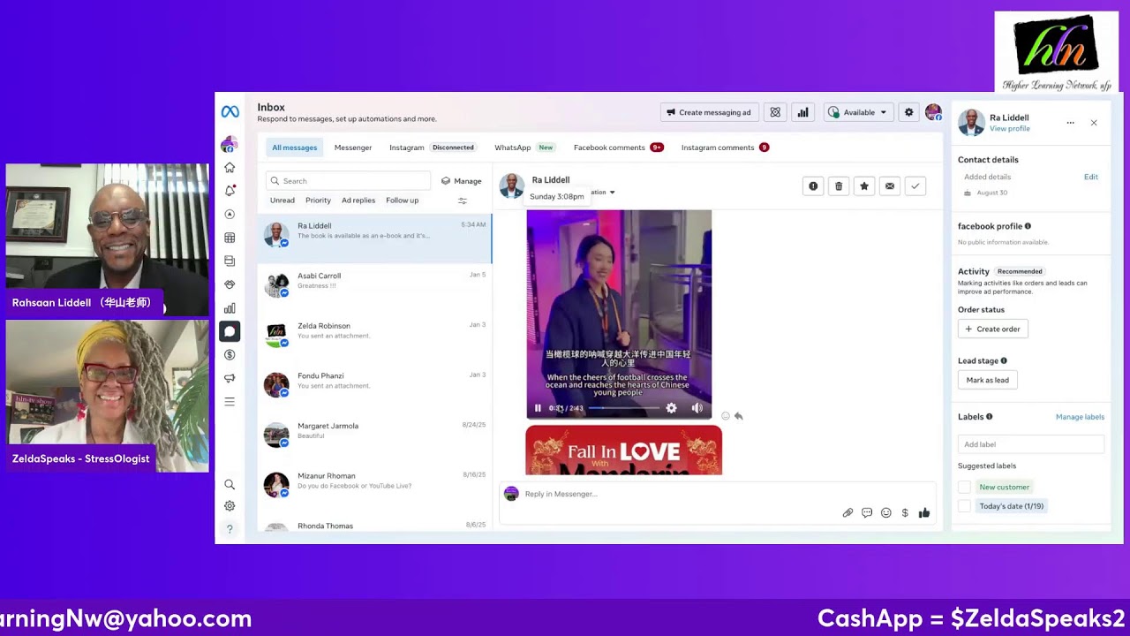Switch page via sidebar profile avatar

[x=230, y=144]
